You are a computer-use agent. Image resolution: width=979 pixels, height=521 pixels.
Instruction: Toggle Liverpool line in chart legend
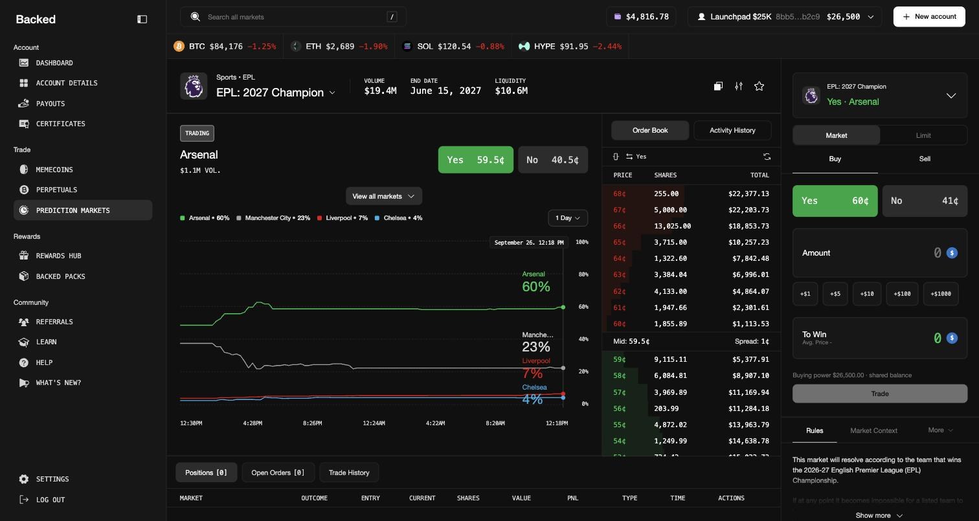[343, 218]
